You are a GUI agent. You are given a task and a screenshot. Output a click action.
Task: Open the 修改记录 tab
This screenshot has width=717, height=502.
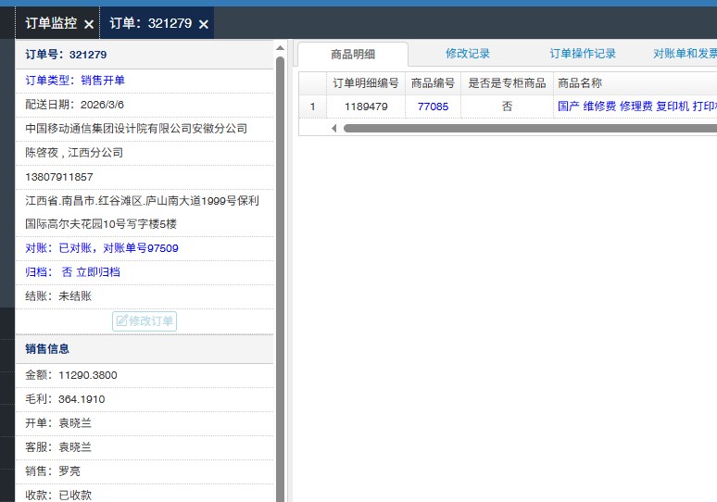468,54
